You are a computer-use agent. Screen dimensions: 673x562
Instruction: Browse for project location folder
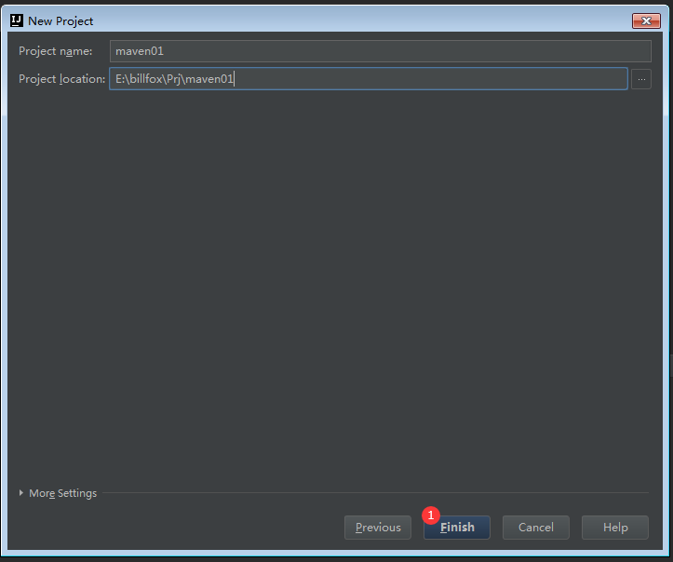(641, 79)
